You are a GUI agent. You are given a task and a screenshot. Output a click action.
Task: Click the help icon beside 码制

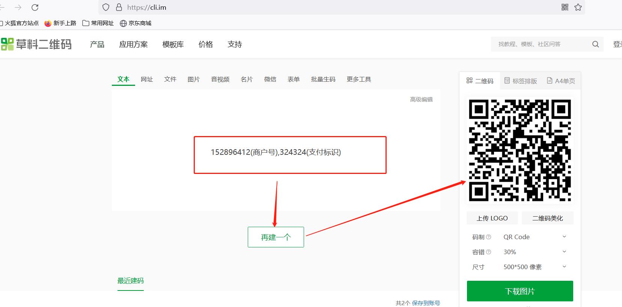(488, 237)
